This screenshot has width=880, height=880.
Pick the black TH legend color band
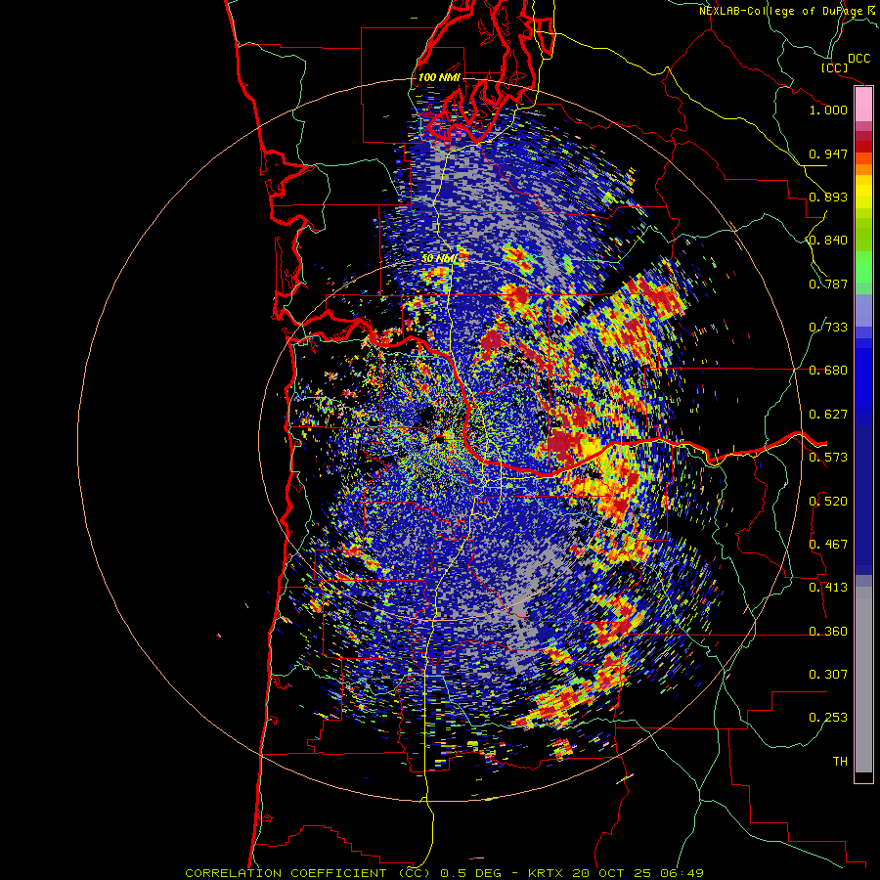pos(863,776)
